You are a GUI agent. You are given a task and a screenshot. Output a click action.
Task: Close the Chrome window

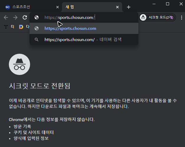181,4
